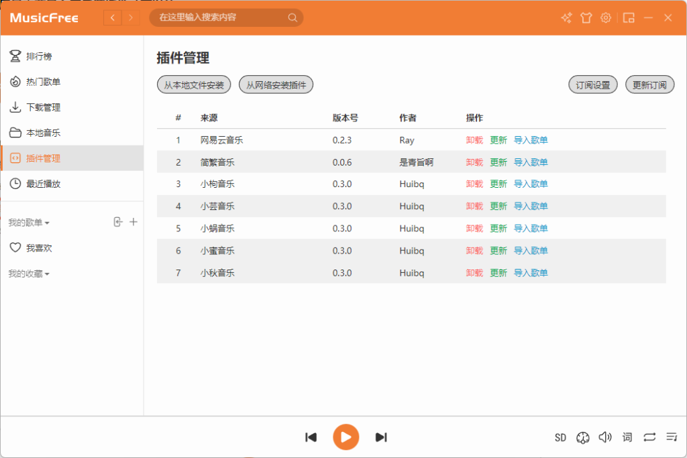Import playlist via 小秋音乐 plugin

(531, 273)
